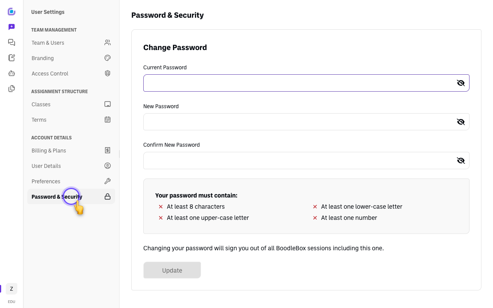The width and height of the screenshot is (493, 308).
Task: Collapse the settings sidebar via edge handle
Action: coord(119,154)
